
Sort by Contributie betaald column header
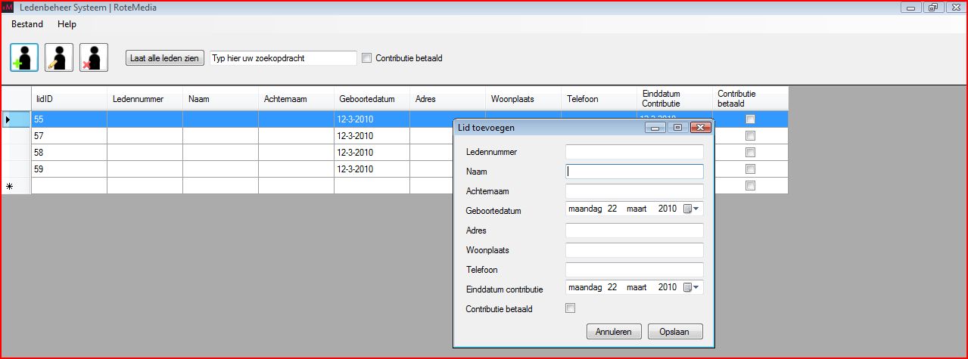pos(750,98)
